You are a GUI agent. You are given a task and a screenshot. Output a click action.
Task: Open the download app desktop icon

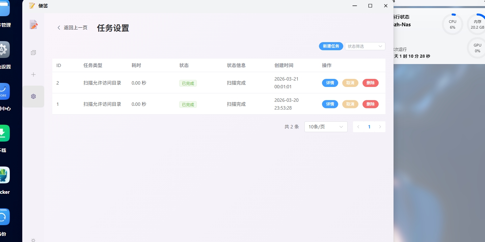coord(4,133)
